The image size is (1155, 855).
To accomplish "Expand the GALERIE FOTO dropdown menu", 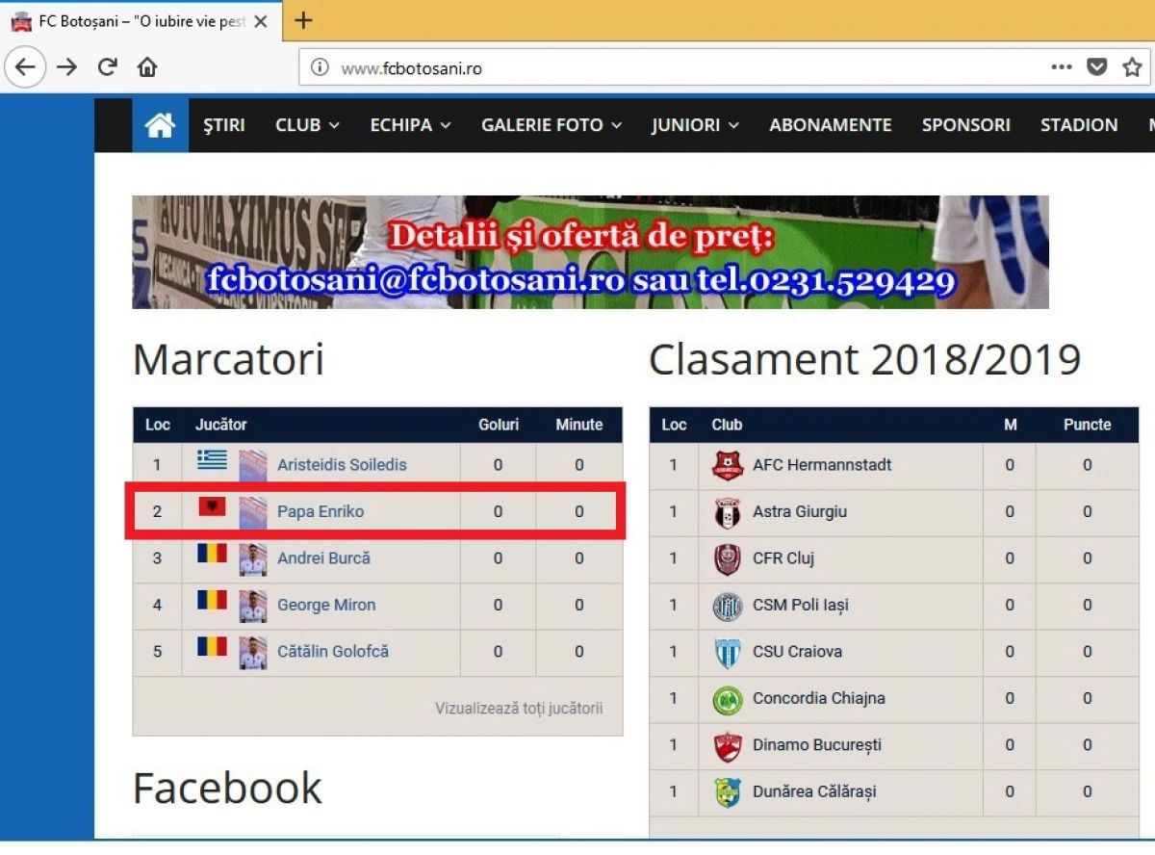I will [551, 125].
